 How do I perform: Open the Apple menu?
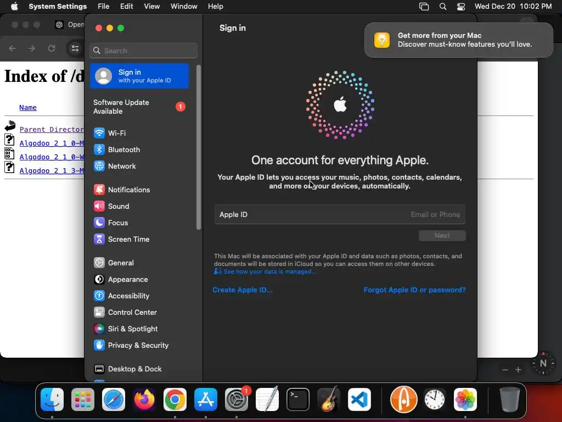point(14,7)
